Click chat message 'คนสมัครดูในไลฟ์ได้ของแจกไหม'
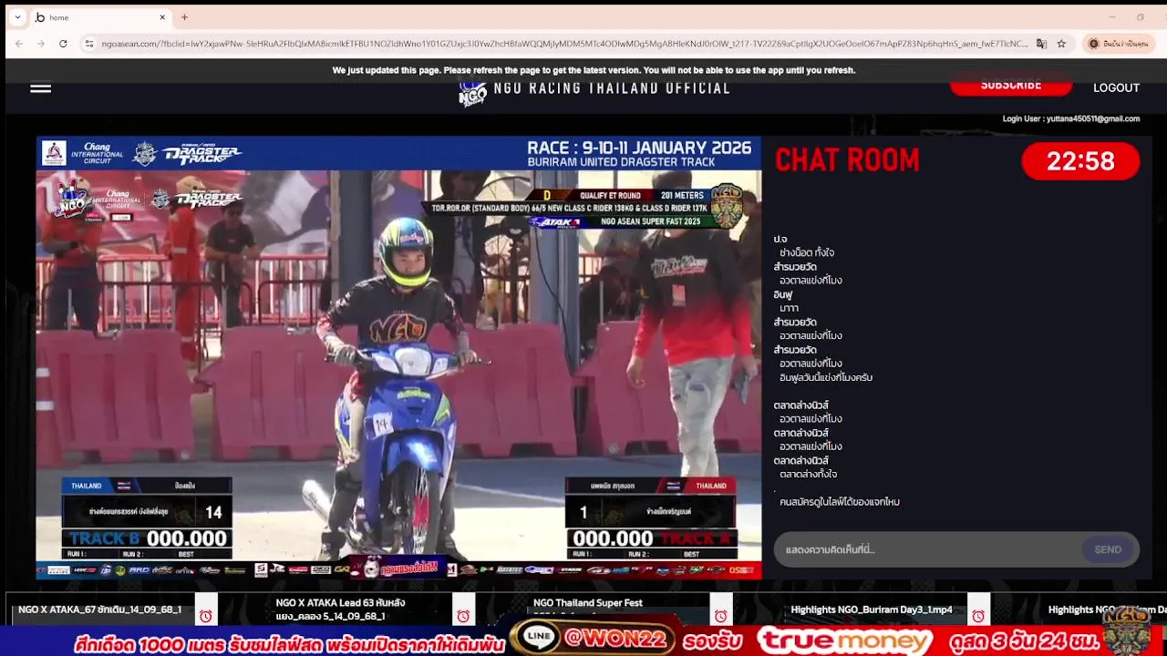 840,502
